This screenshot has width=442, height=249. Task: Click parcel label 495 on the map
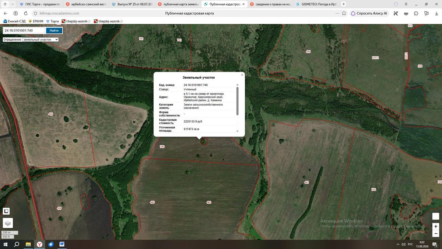308,52
